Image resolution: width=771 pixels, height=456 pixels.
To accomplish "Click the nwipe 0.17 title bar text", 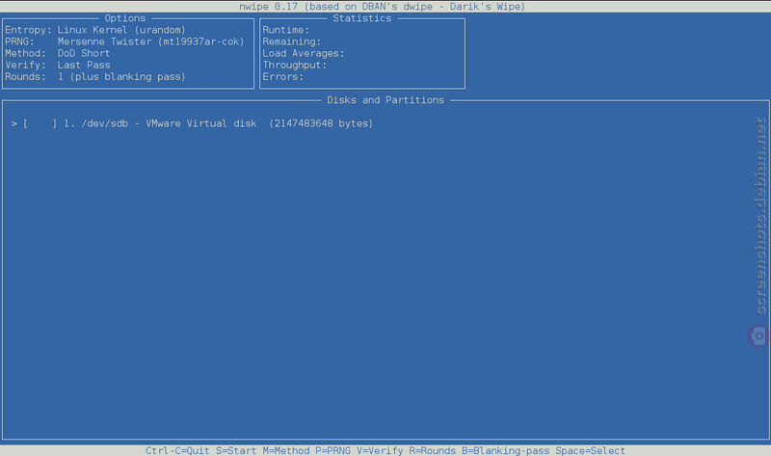I will coord(382,7).
